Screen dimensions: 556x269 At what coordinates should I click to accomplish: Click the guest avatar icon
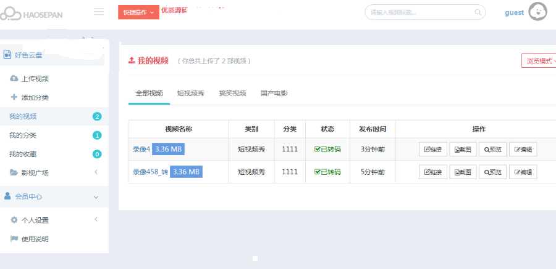point(537,12)
